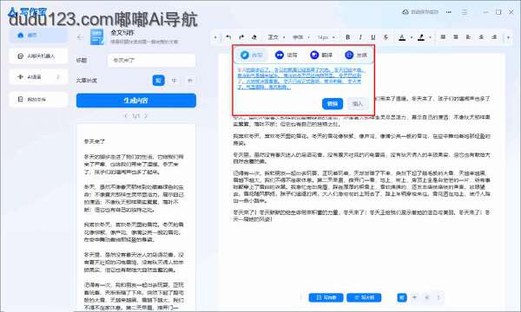This screenshot has width=521, height=312.
Task: Toggle italic formatting (I)
Action: (x=360, y=37)
